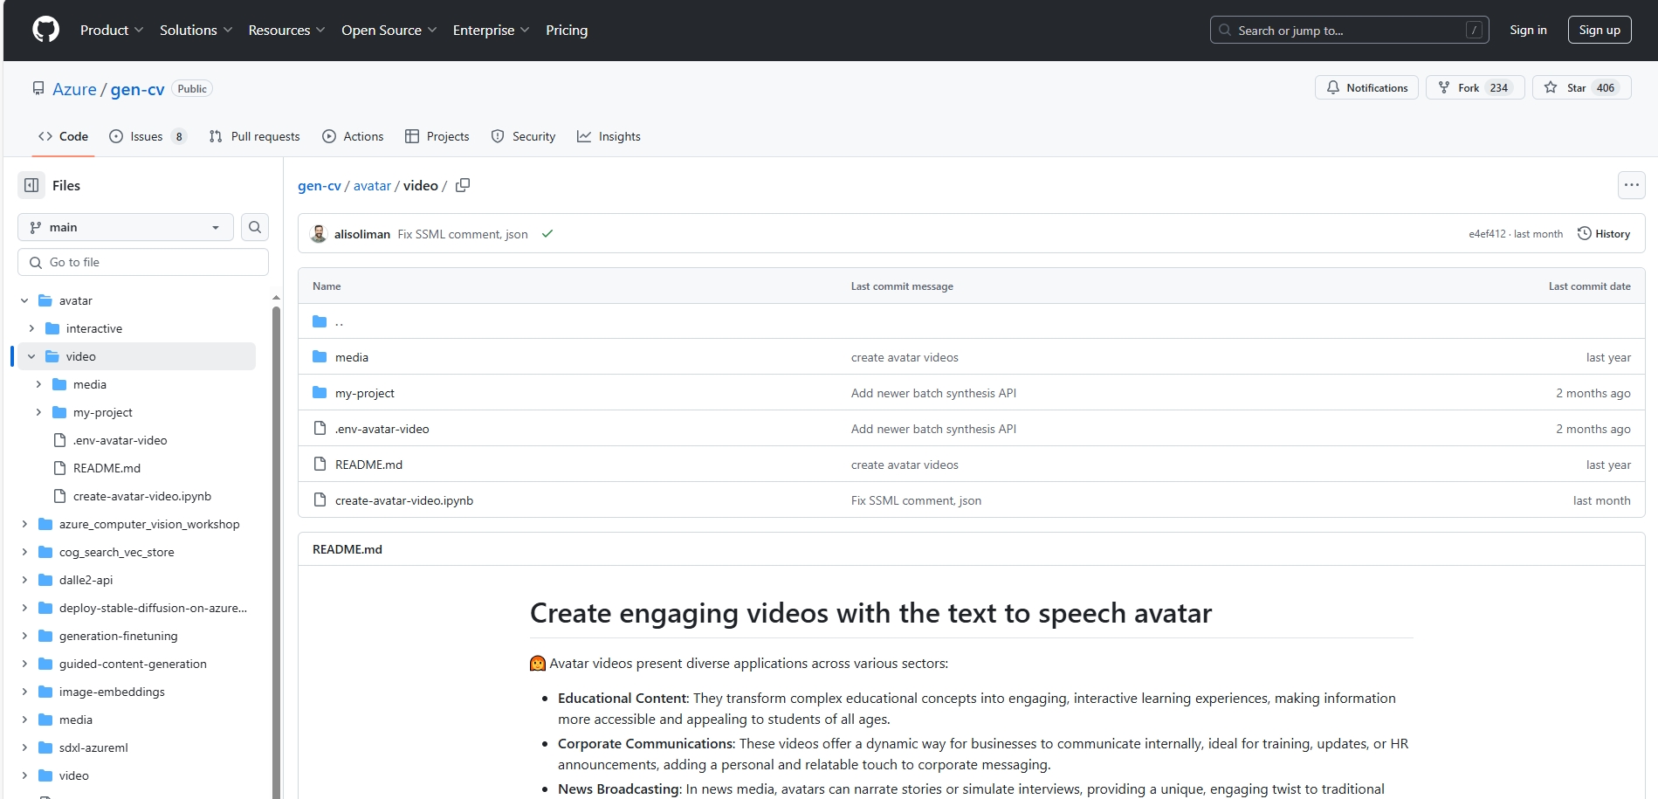Image resolution: width=1658 pixels, height=799 pixels.
Task: Collapse the video folder under avatar
Action: [31, 356]
